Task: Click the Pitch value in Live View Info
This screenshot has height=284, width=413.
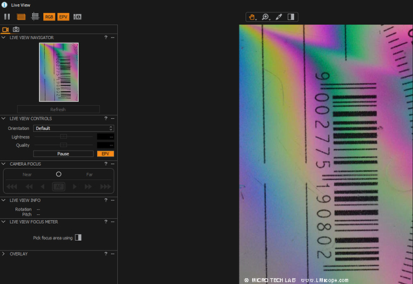Action: pyautogui.click(x=39, y=215)
